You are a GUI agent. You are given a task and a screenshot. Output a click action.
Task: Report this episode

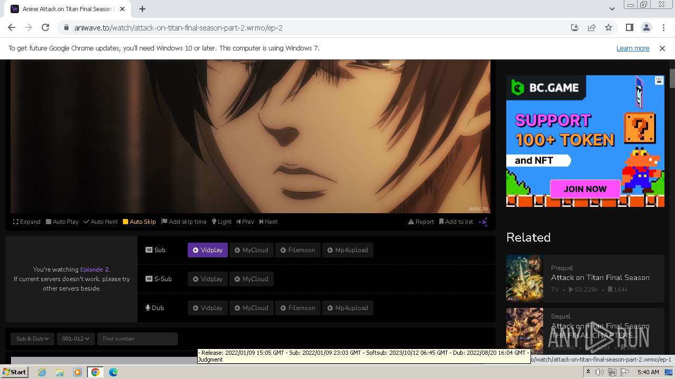tap(421, 222)
